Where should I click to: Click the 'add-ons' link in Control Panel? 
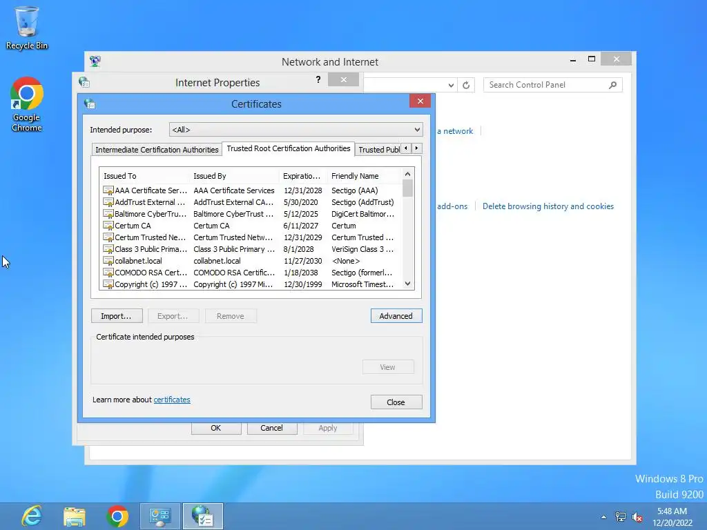point(452,206)
